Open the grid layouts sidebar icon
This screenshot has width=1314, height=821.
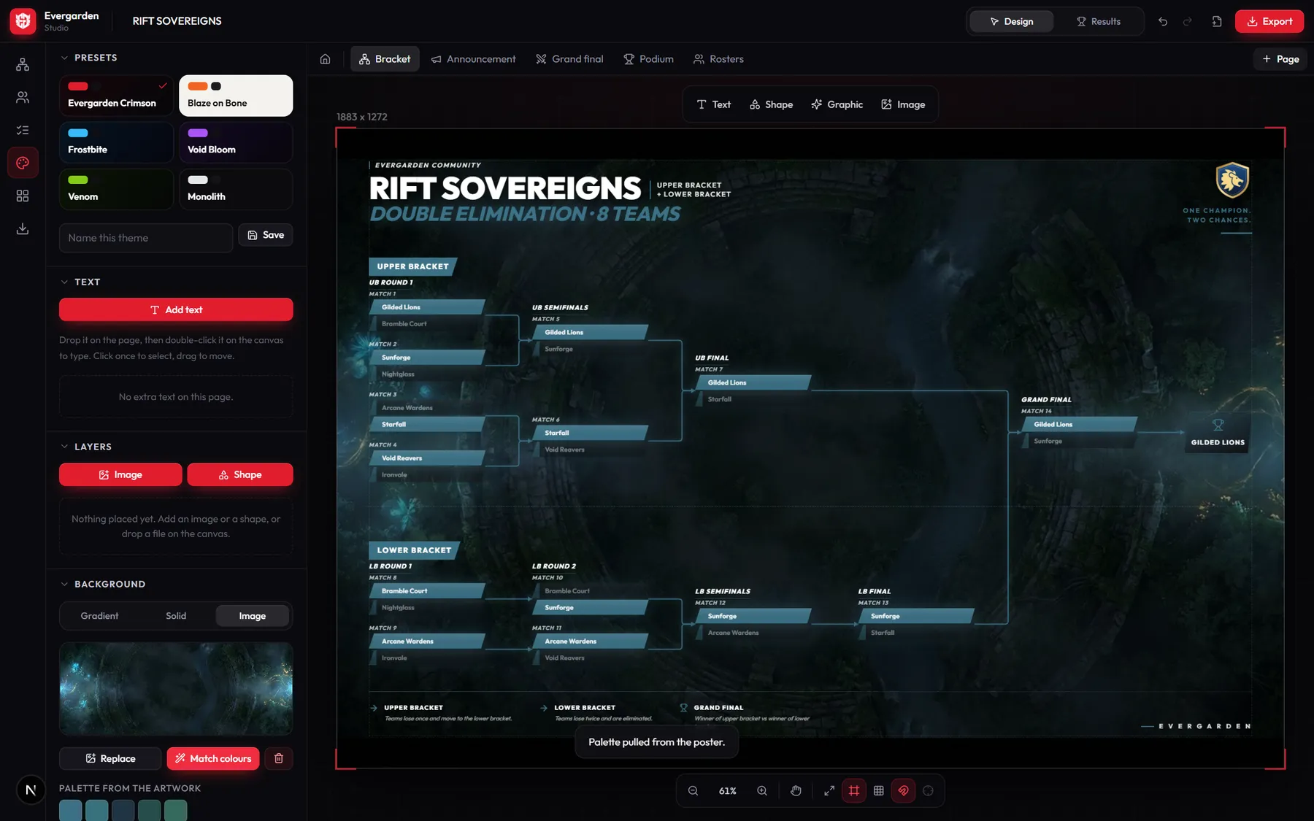click(23, 196)
